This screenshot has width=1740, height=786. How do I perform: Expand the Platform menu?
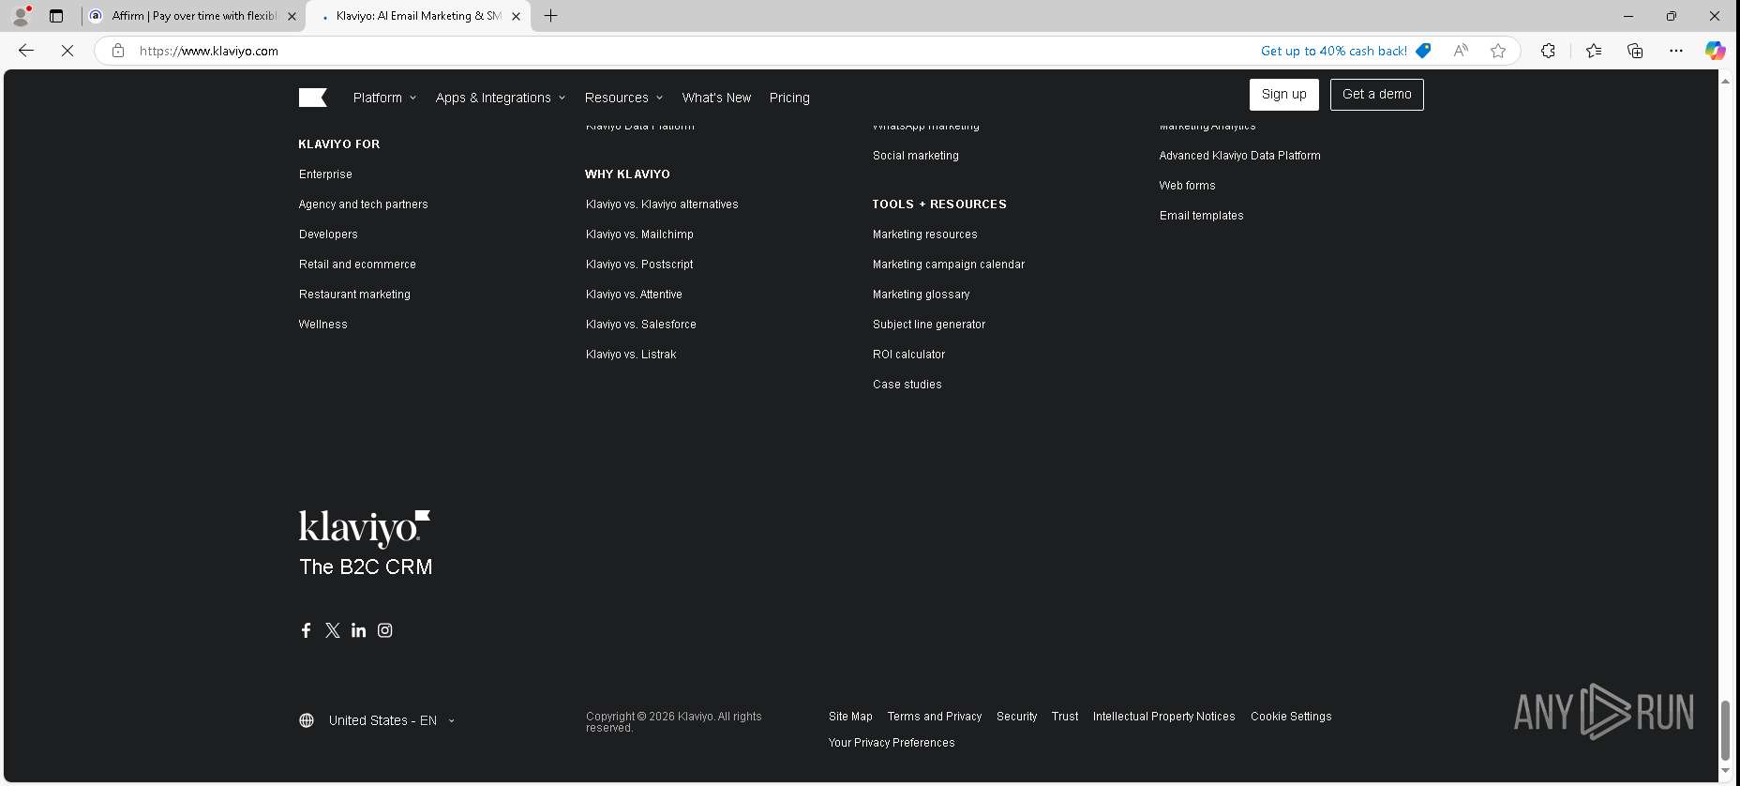tap(384, 98)
